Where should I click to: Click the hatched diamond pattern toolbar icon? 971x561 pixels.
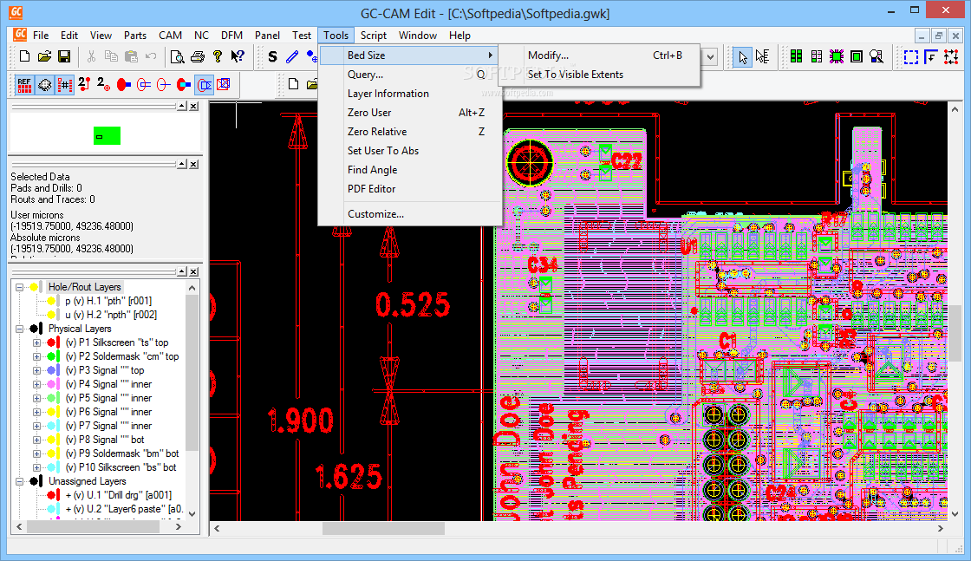[x=44, y=85]
